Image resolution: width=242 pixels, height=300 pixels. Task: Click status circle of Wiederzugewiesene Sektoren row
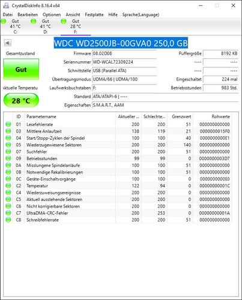(x=8, y=145)
